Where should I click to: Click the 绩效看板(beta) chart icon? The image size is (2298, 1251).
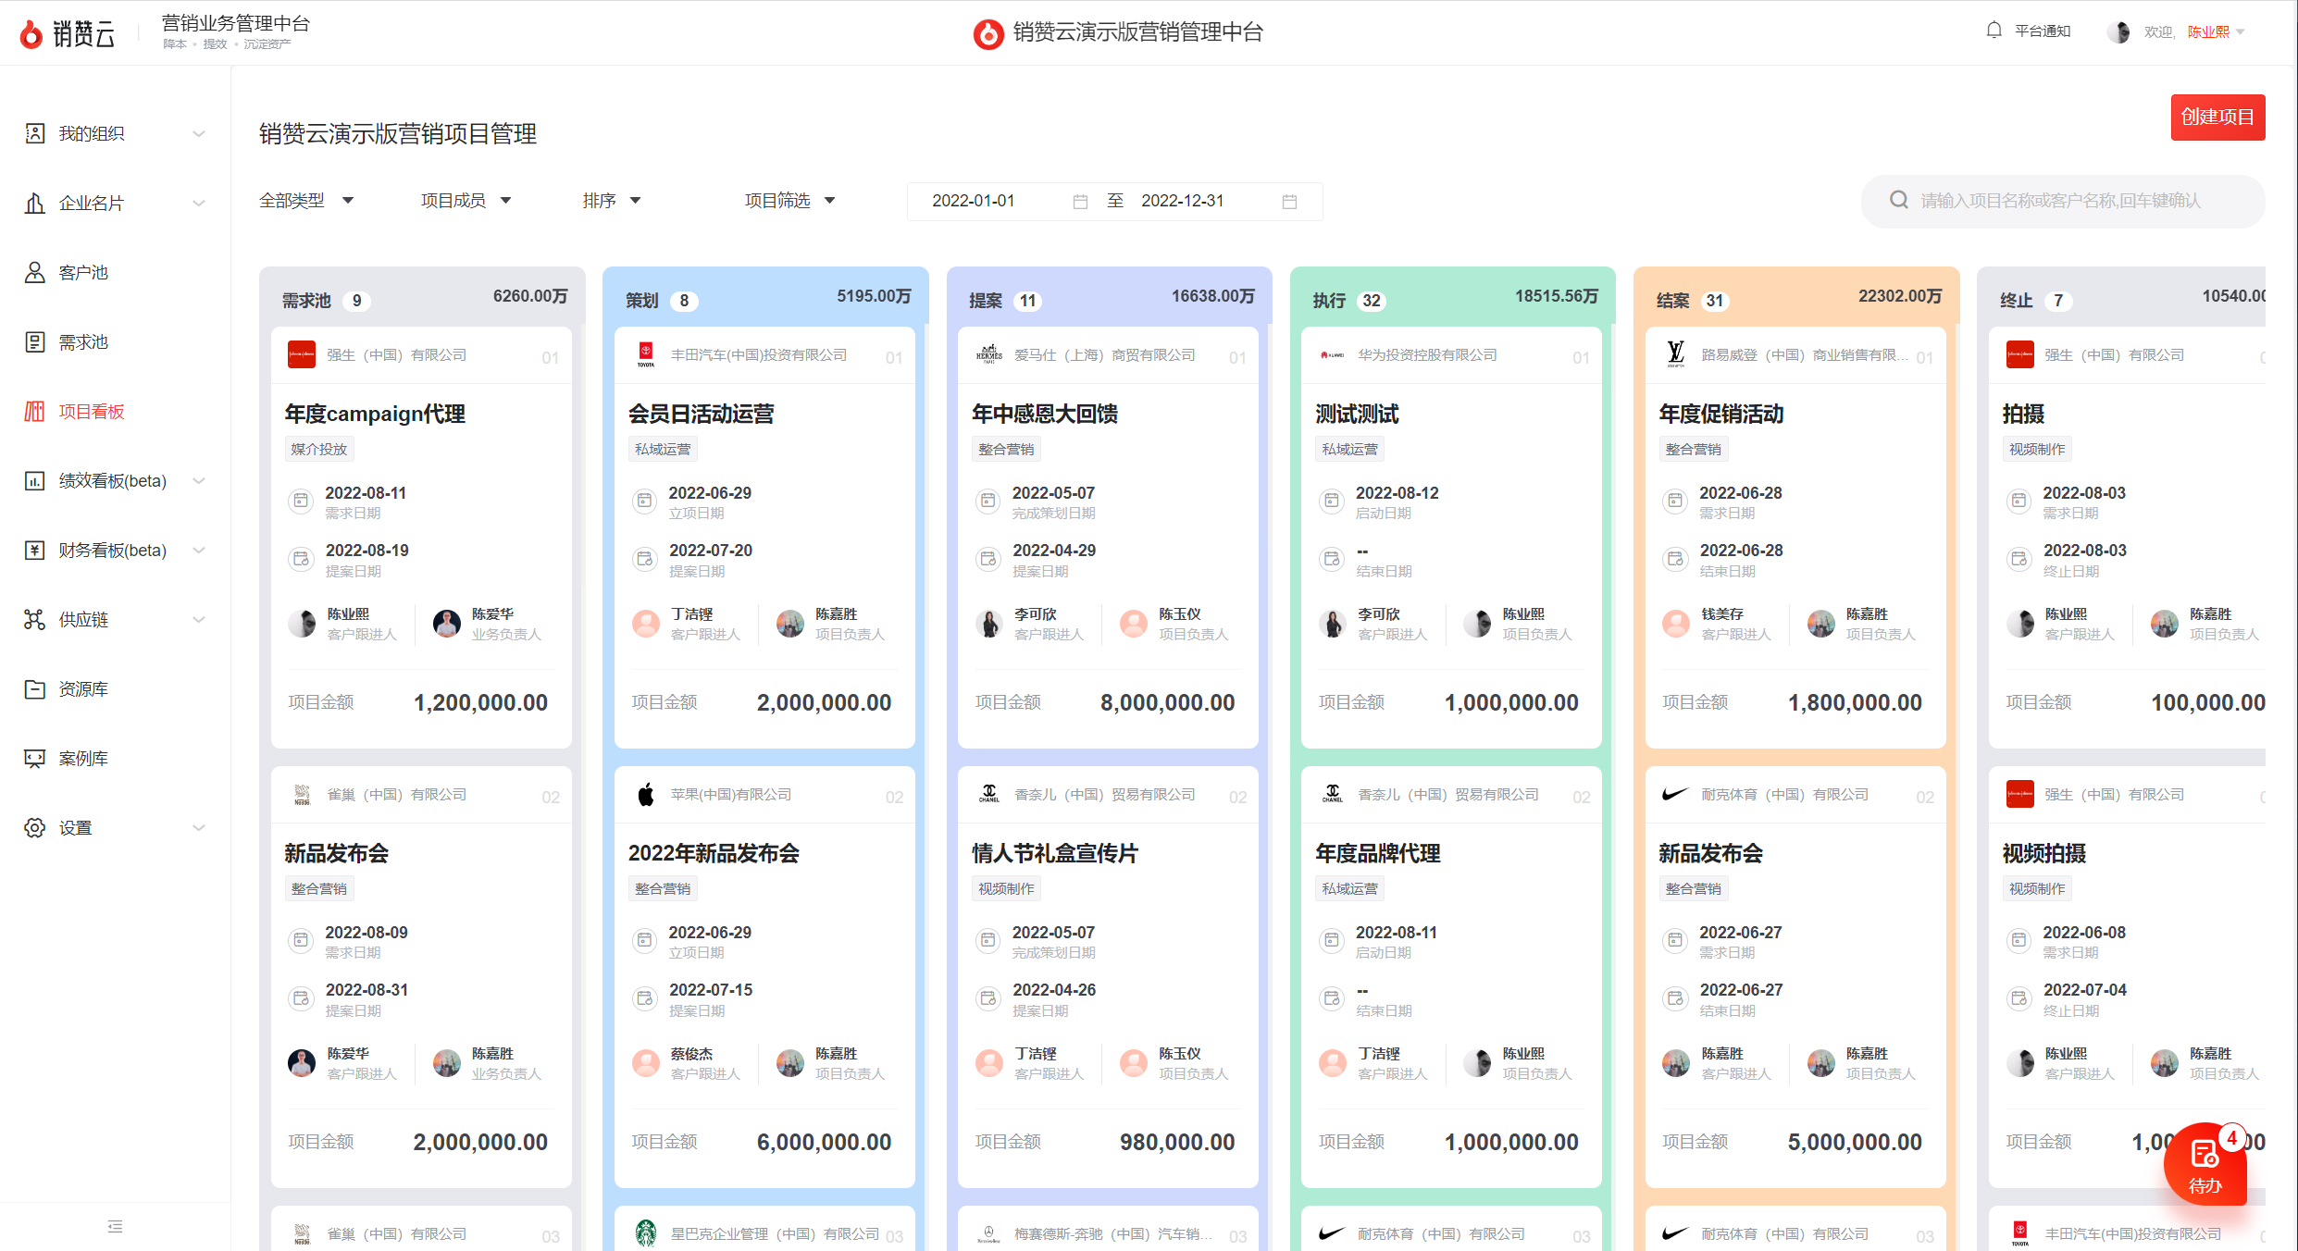tap(34, 480)
